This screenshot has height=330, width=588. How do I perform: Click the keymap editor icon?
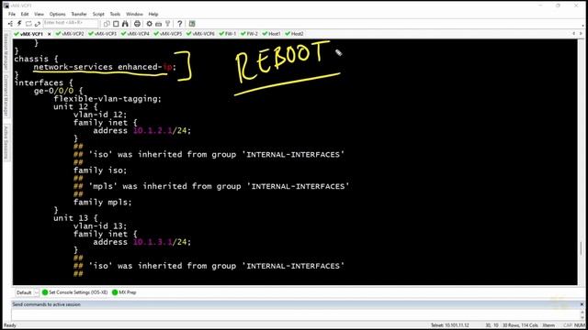[x=159, y=24]
